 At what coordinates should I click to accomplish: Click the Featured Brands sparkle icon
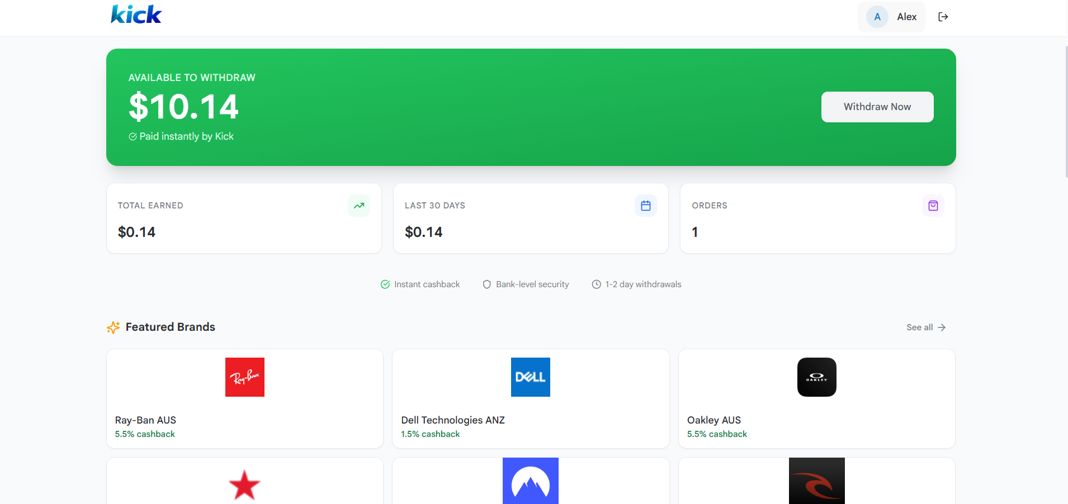click(114, 327)
